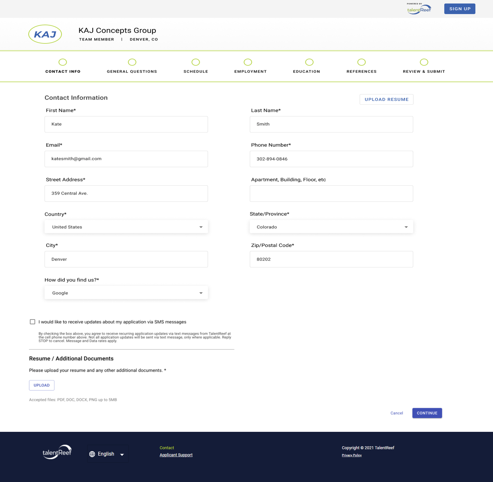Click the talentReef logo in header
493x482 pixels.
click(x=419, y=9)
